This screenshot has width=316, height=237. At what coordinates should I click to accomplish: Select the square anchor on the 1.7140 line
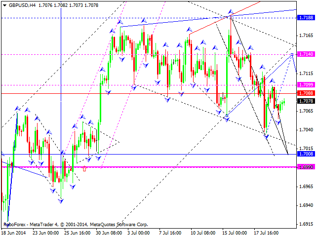[x=292, y=54]
